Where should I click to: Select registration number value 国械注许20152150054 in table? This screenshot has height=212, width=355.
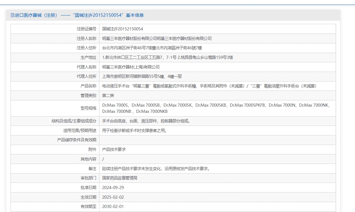122,29
